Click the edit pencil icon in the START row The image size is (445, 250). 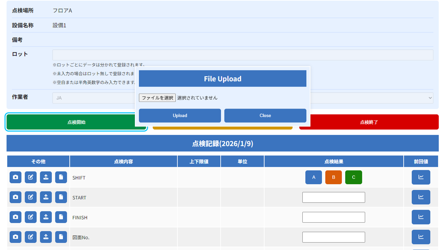(31, 198)
